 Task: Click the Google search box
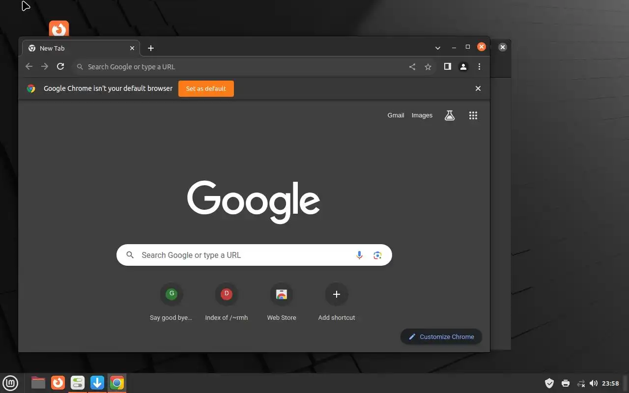[254, 255]
